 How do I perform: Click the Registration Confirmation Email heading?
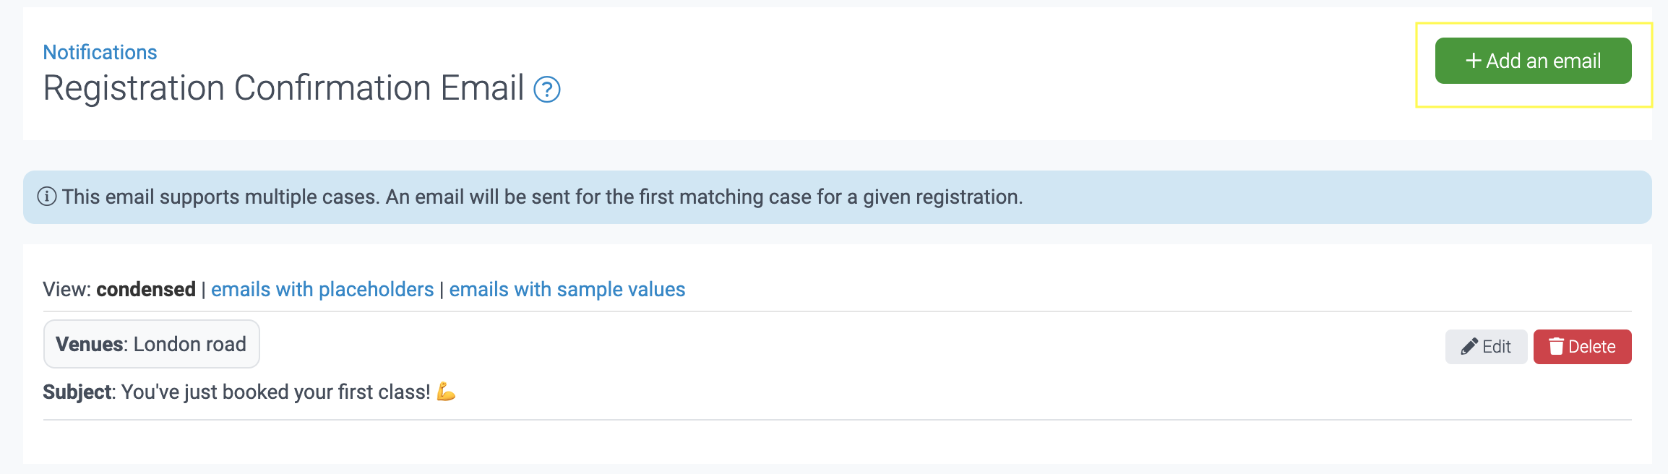tap(283, 88)
